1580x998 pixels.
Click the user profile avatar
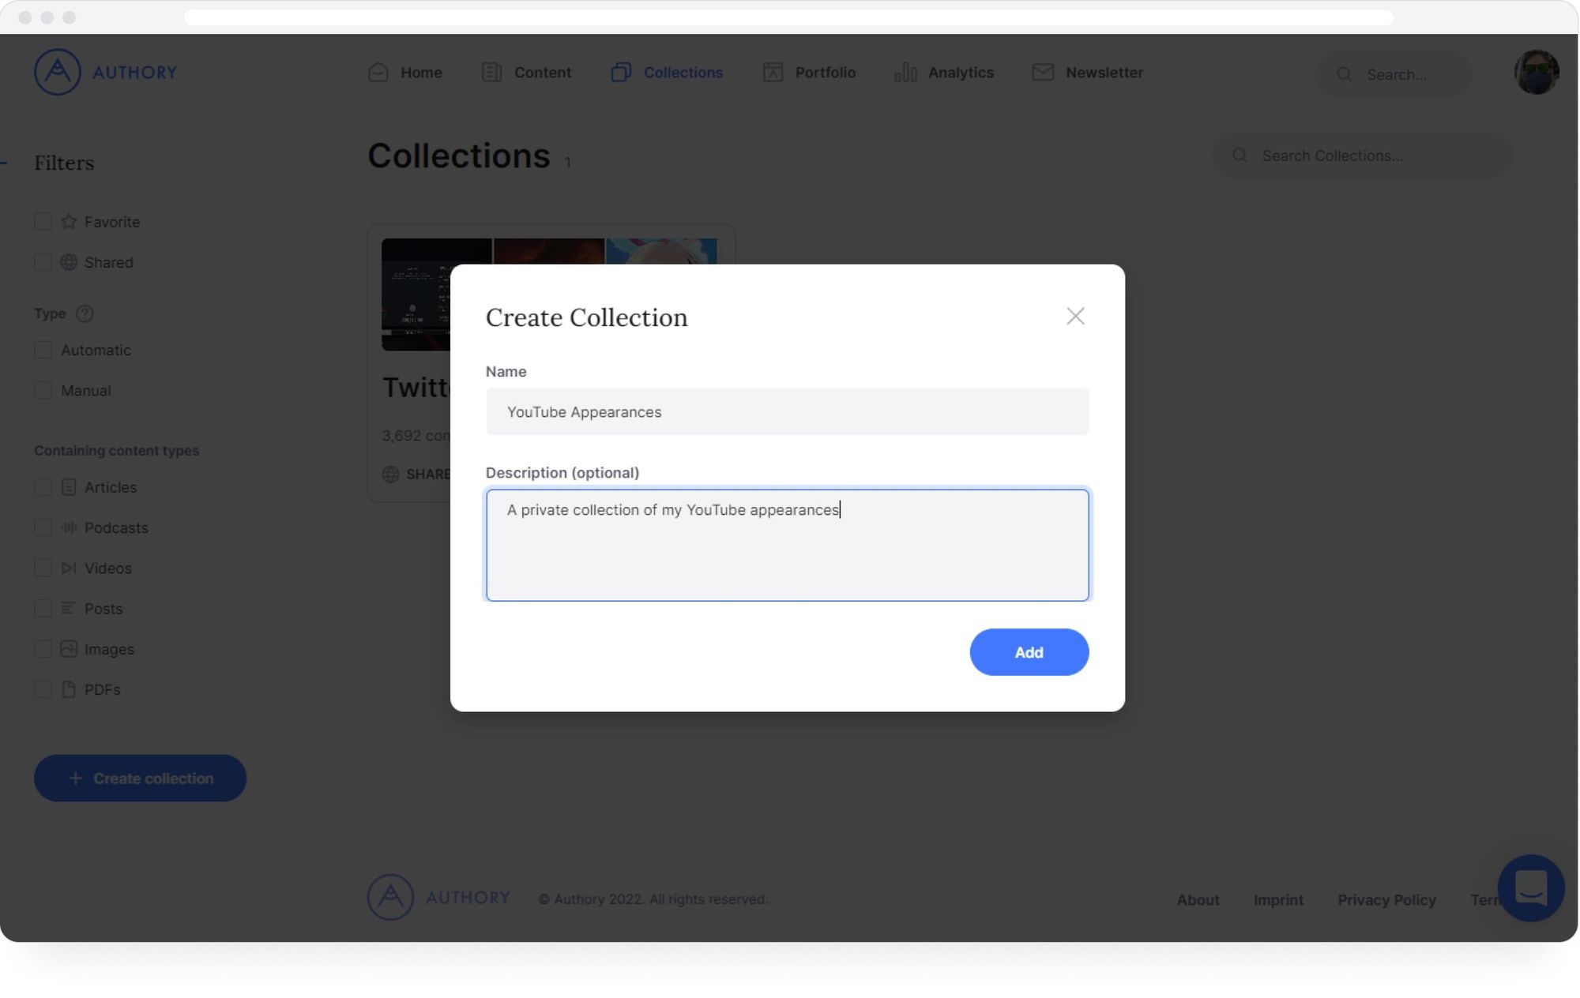(x=1536, y=72)
